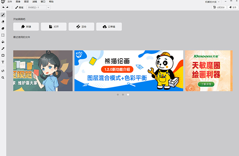Select the smudge leaf tool

(3, 29)
